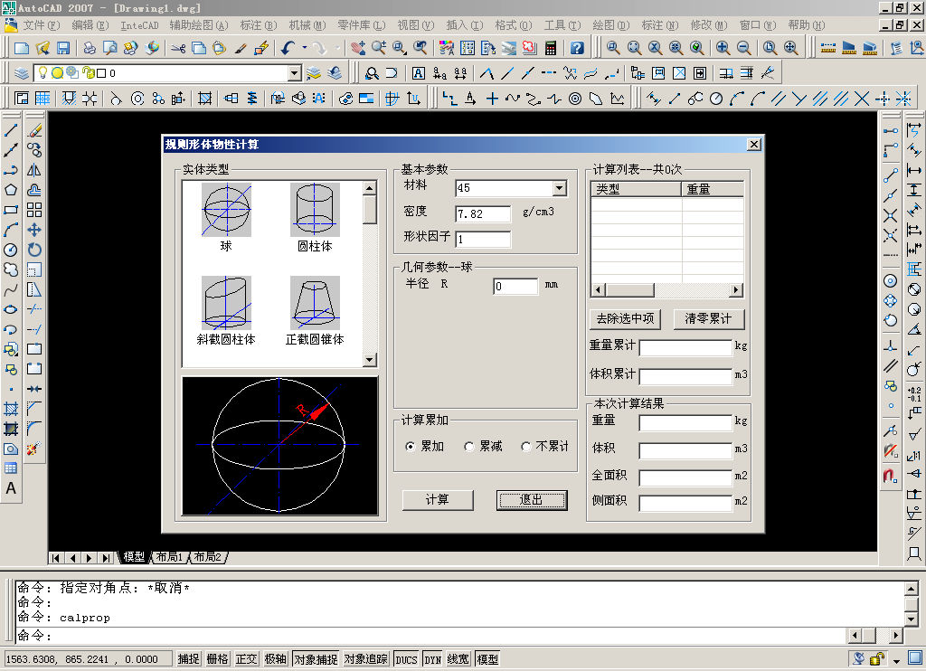This screenshot has height=671, width=926.
Task: Open the undo history dropdown arrow
Action: (x=304, y=48)
